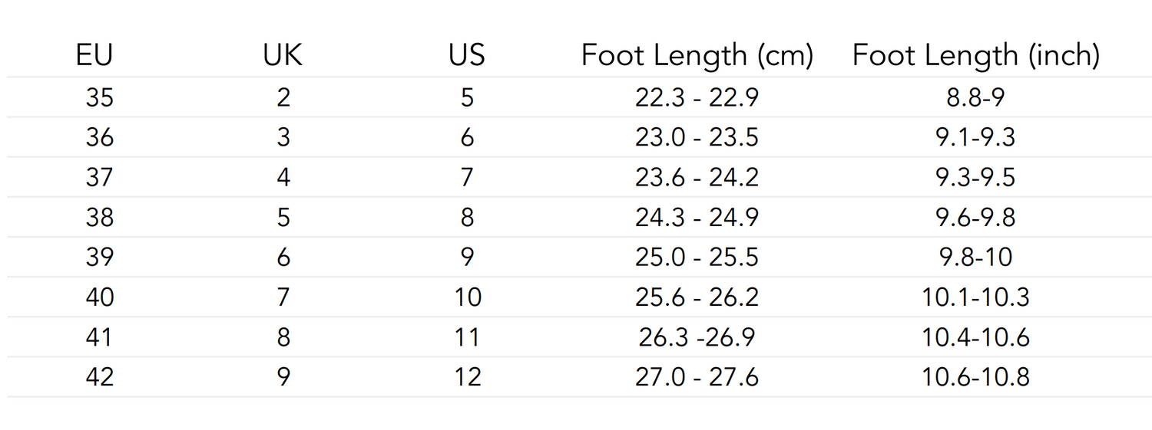Select EU size 35 cell
1152x430 pixels.
pos(100,98)
